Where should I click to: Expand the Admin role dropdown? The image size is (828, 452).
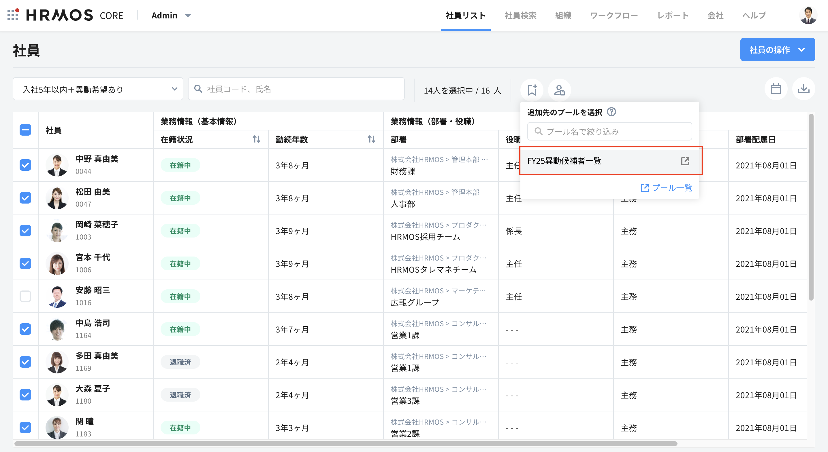[x=171, y=16]
